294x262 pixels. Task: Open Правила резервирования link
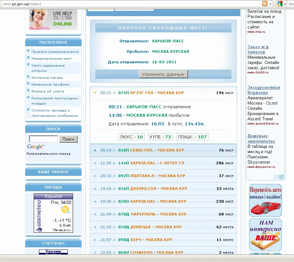[x=55, y=52]
